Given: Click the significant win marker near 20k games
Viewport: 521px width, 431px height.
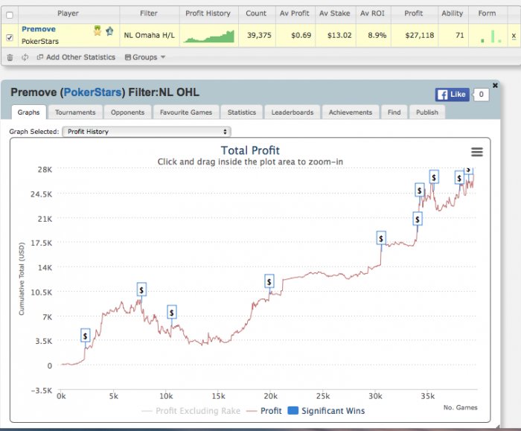Looking at the screenshot, I should (269, 281).
